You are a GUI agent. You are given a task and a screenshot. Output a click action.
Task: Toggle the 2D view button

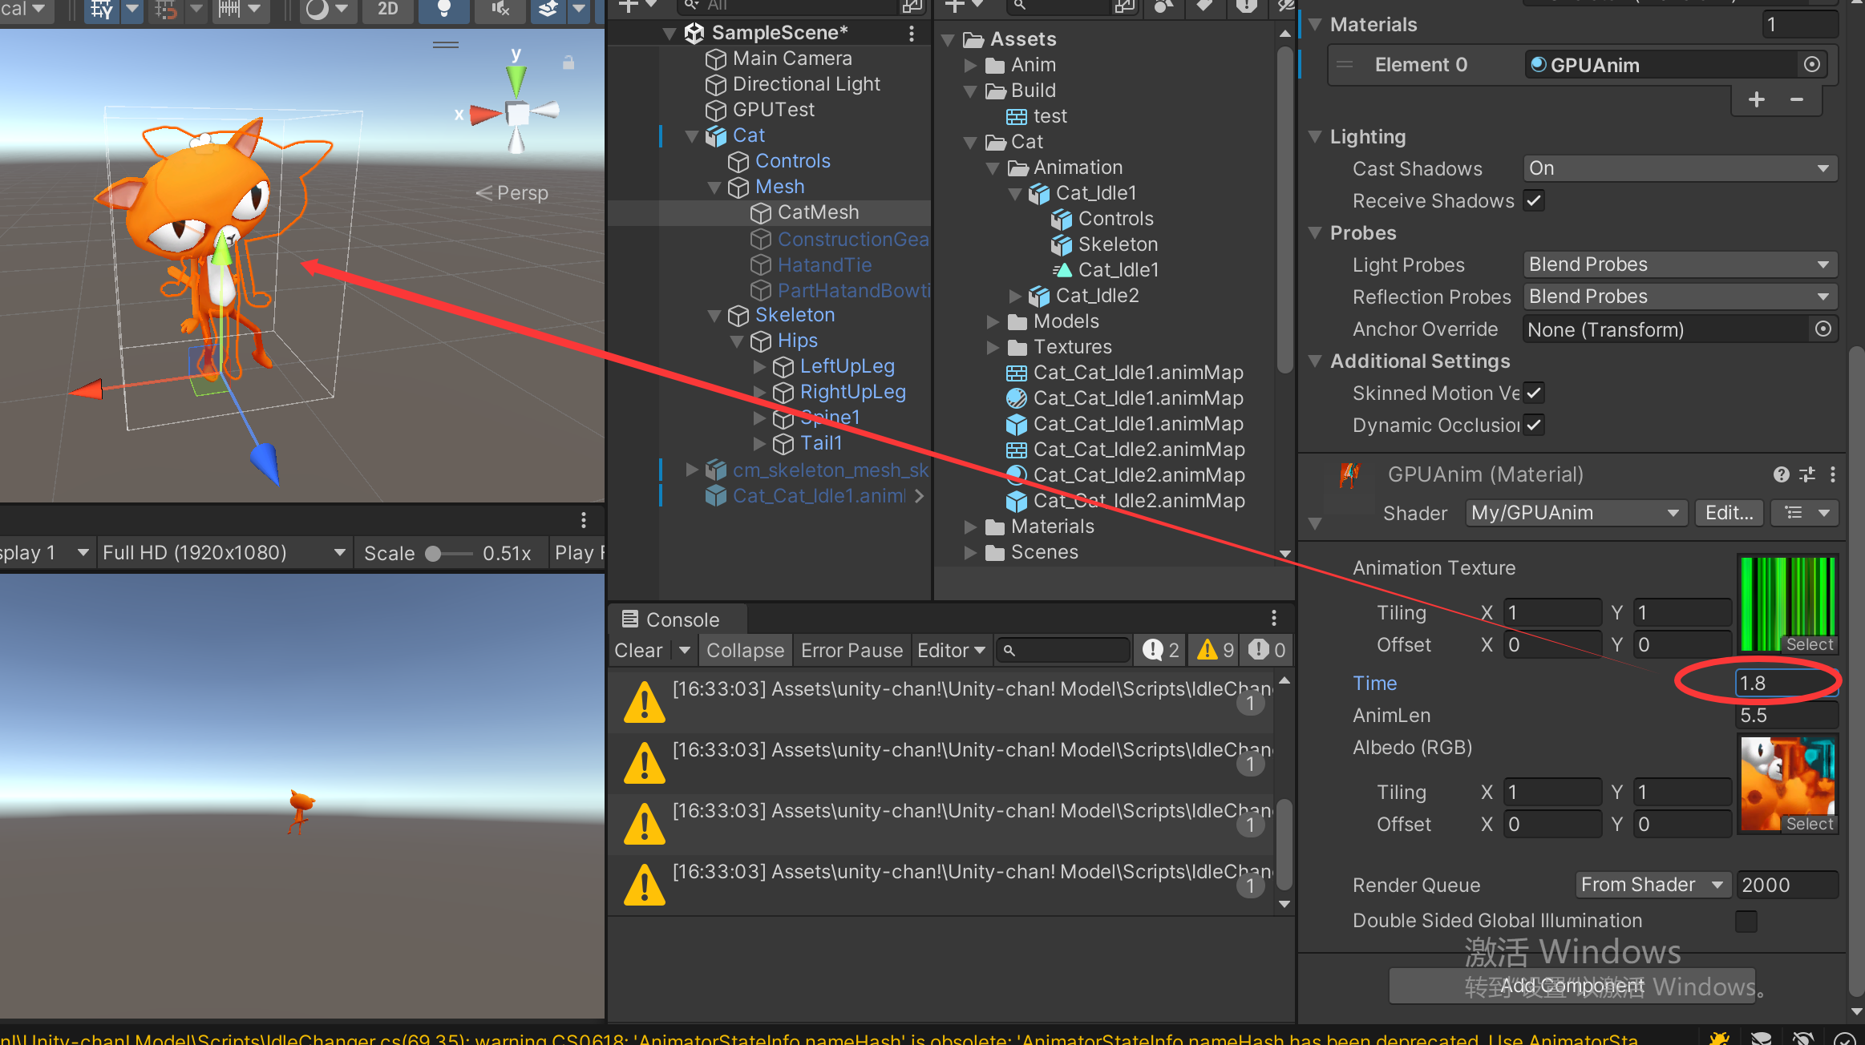pos(387,9)
